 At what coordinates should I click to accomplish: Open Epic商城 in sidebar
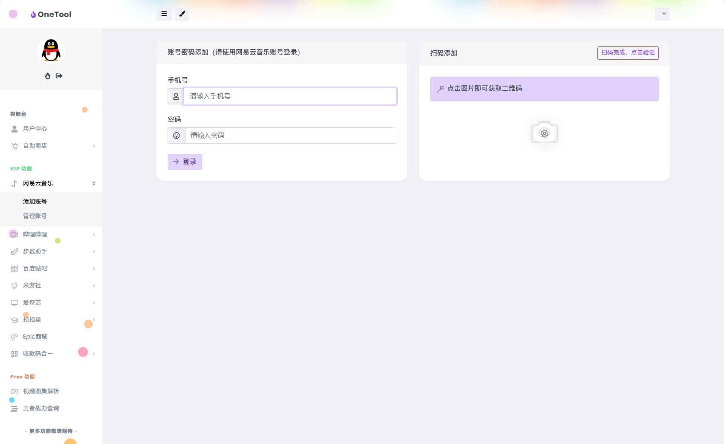pos(35,337)
